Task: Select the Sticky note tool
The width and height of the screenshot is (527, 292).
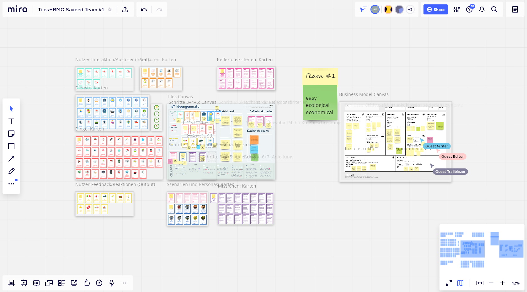Action: point(11,134)
